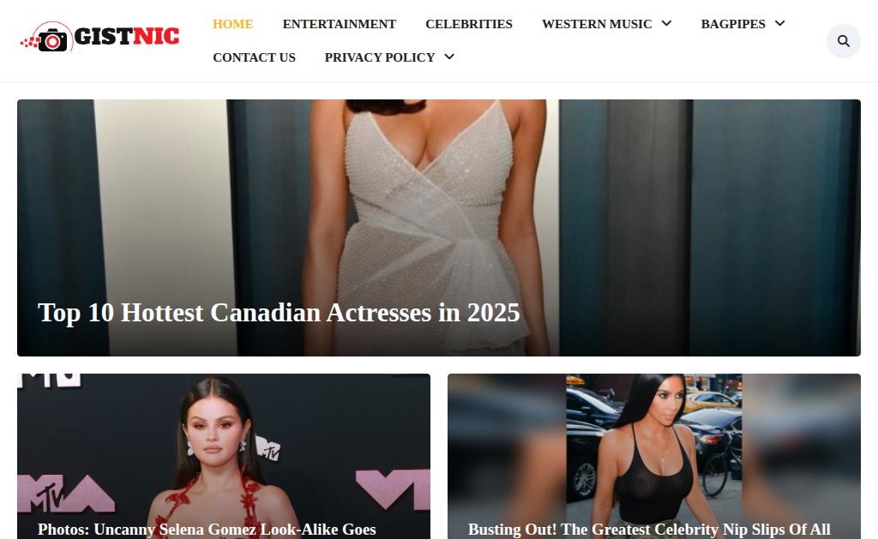Open the Busting Out celebrity article title

pos(649,530)
